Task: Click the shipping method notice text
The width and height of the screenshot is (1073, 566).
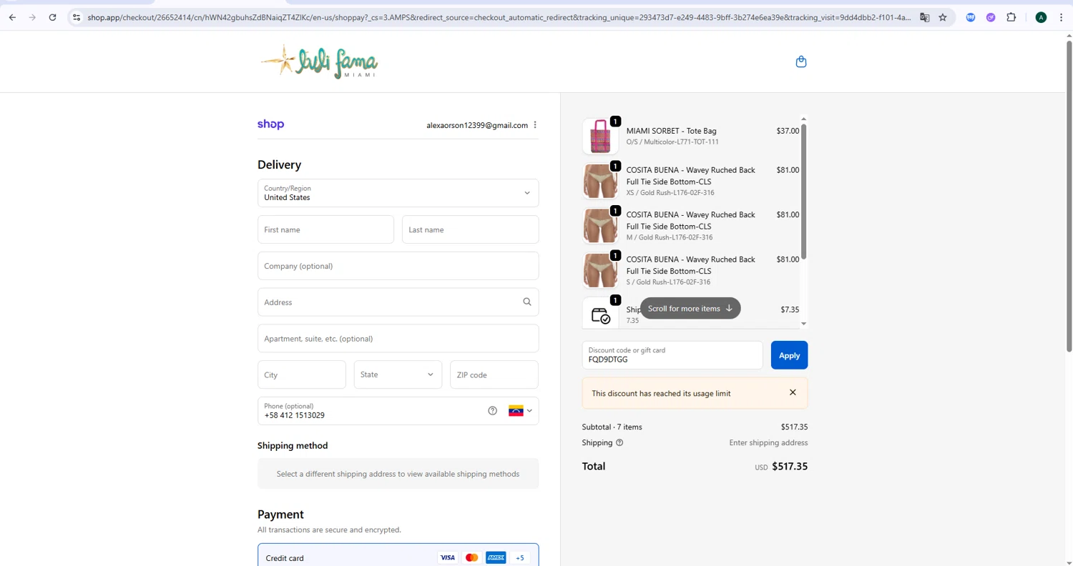Action: click(398, 474)
